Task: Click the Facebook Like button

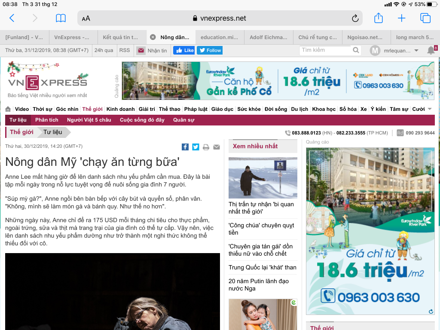Action: tap(184, 50)
